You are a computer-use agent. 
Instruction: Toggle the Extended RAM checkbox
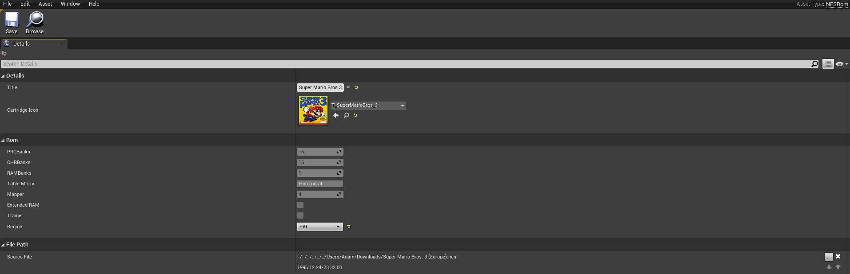tap(300, 205)
